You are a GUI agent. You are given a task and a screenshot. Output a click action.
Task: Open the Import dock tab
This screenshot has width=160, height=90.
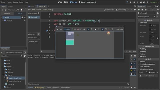(10, 6)
